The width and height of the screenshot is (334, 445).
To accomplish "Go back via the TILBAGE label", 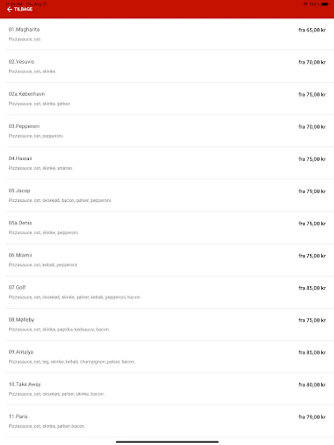I will point(23,9).
